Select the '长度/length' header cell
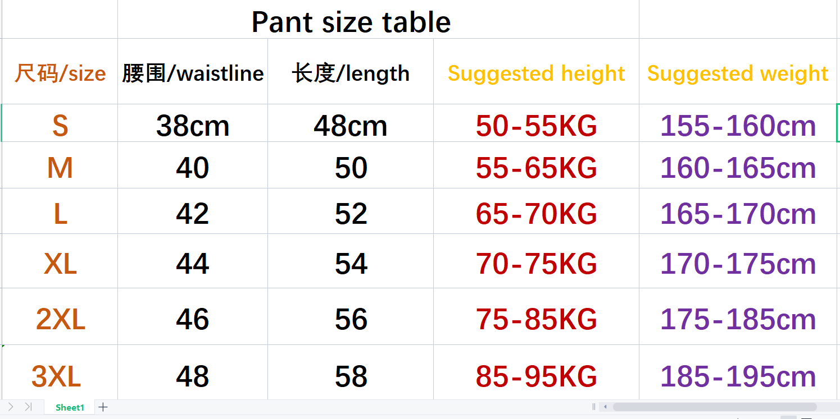Image resolution: width=840 pixels, height=419 pixels. point(351,73)
